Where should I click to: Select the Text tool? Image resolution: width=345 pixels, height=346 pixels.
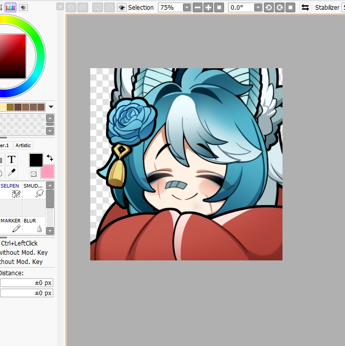coord(11,159)
